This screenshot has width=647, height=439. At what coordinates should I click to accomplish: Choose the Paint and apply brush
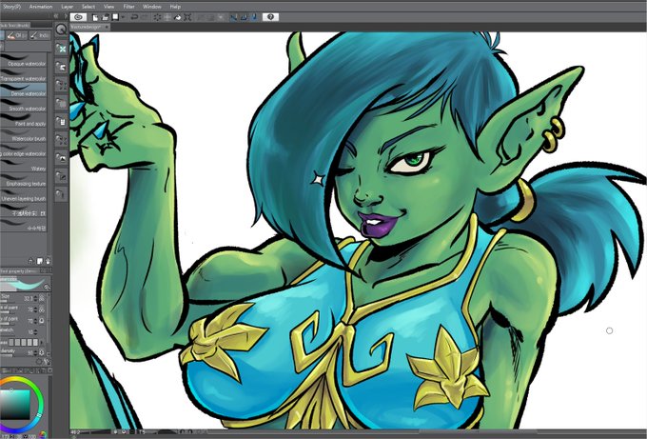[x=23, y=120]
